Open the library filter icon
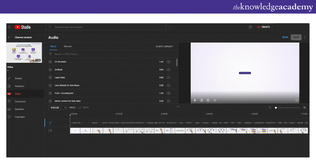The width and height of the screenshot is (316, 167). pyautogui.click(x=50, y=54)
